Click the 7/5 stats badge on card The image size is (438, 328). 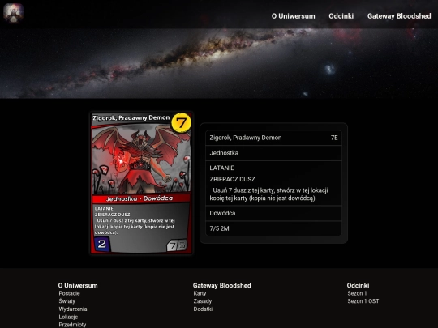click(178, 245)
